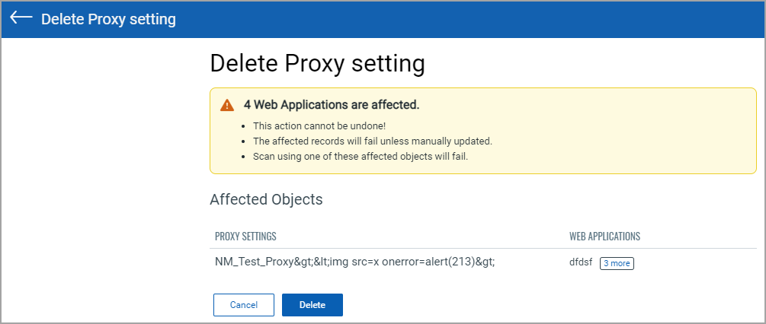Click the WEB APPLICATIONS column header
The width and height of the screenshot is (766, 324).
(x=604, y=237)
